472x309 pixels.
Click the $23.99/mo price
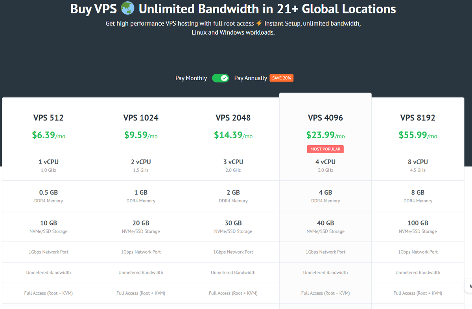[x=326, y=135]
